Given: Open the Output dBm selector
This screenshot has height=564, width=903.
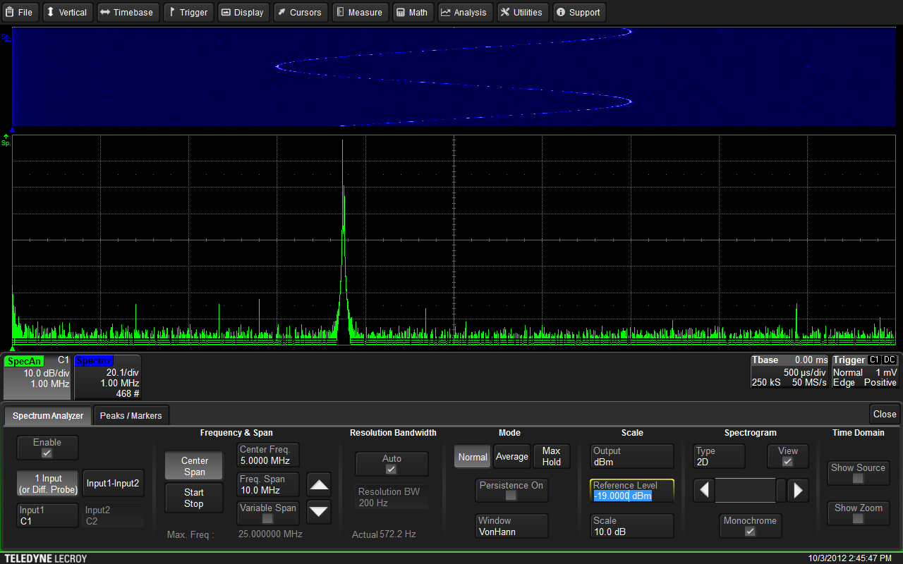Looking at the screenshot, I should (x=631, y=456).
